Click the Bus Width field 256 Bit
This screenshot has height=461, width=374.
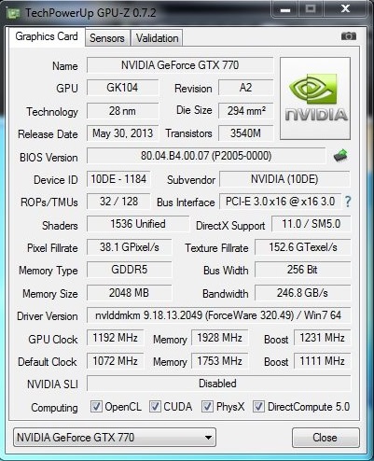[302, 270]
